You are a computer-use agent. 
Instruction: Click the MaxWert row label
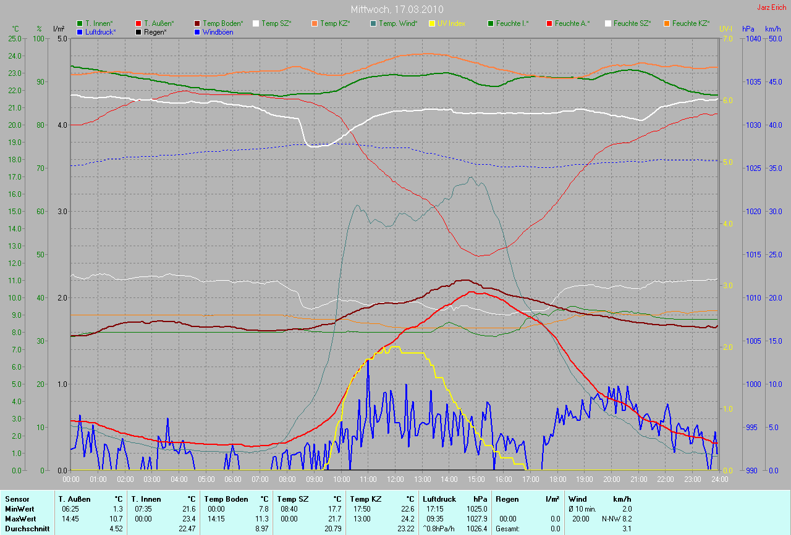[x=19, y=518]
